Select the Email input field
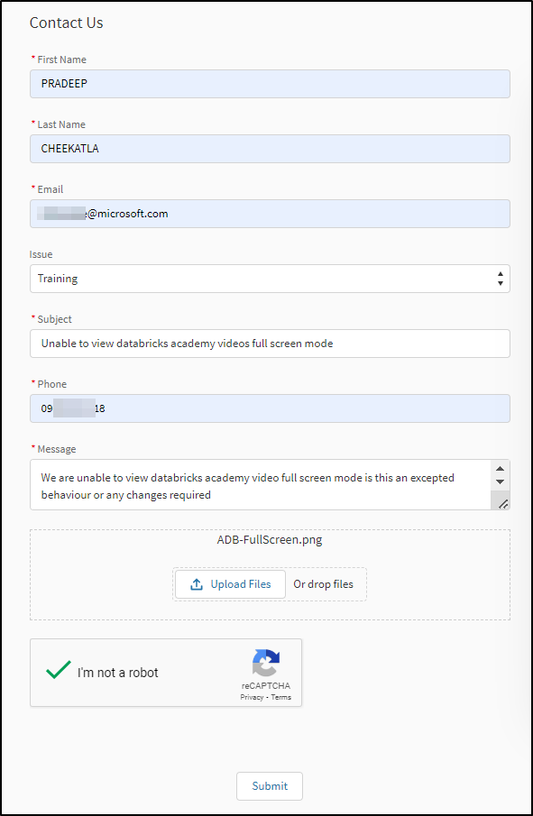 tap(270, 214)
